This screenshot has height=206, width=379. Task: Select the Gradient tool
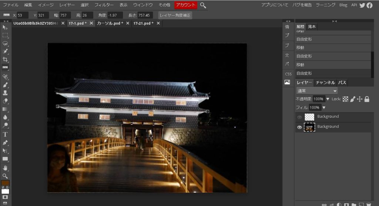pos(5,109)
